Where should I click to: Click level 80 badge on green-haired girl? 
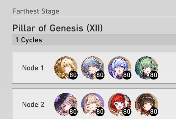[x=154, y=75]
